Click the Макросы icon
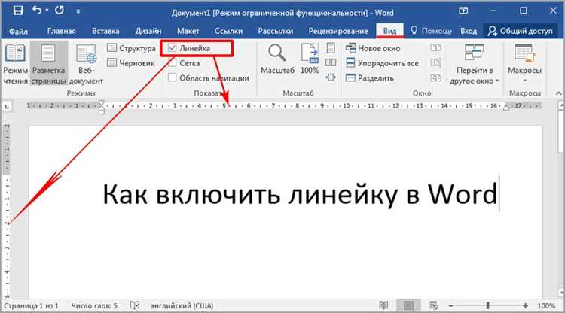 [x=524, y=53]
